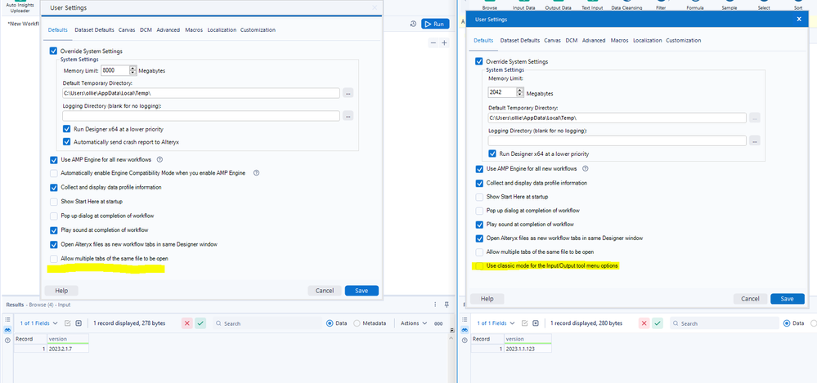Open Engine Compatibility Mode help icon

click(x=256, y=173)
